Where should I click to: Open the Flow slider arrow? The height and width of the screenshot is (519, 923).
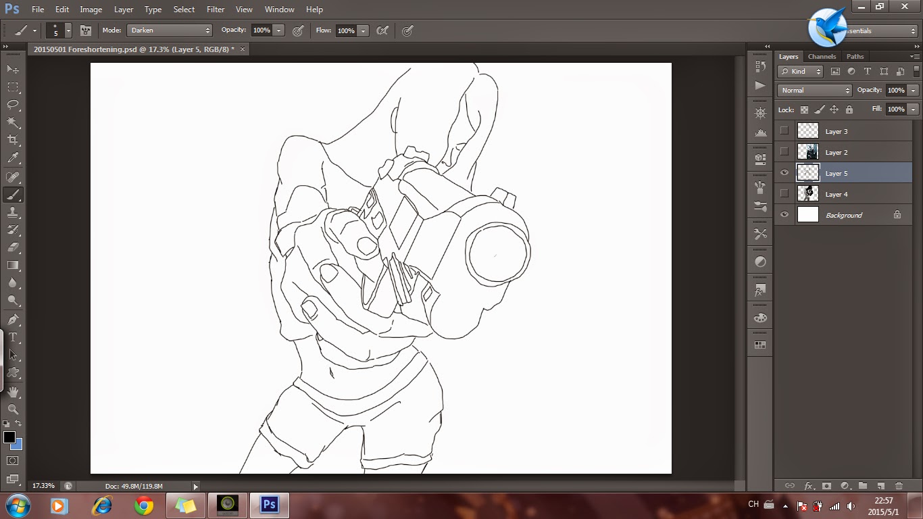tap(363, 30)
